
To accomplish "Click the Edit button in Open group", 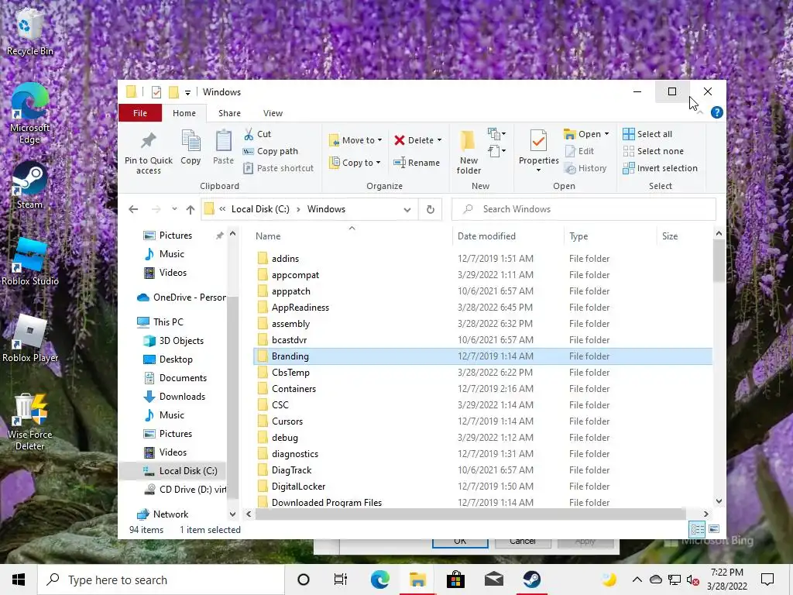I will tap(579, 151).
